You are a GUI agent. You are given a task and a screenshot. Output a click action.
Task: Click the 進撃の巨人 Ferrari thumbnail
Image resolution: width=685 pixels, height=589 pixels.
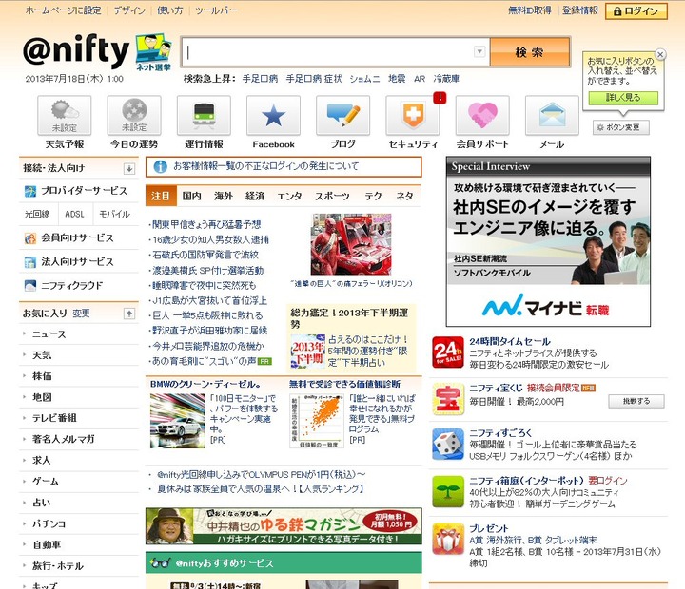pyautogui.click(x=351, y=244)
